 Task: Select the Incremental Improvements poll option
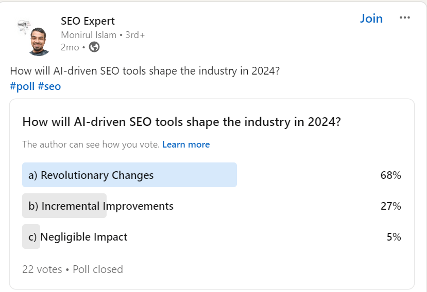coord(101,206)
